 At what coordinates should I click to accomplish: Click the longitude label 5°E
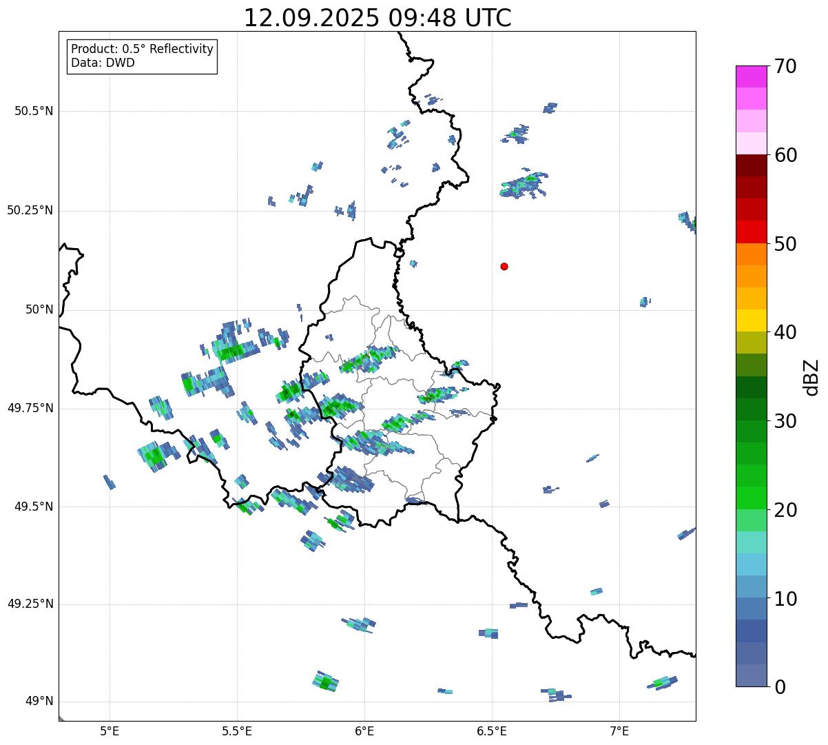[x=110, y=731]
